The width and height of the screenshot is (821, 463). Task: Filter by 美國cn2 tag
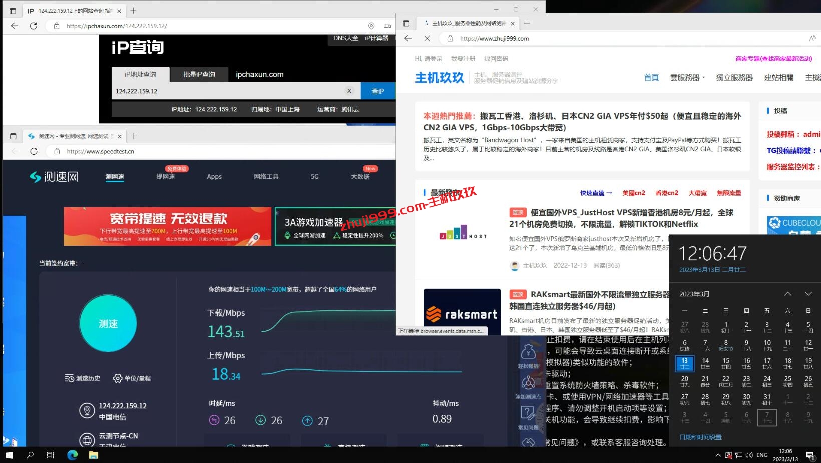[634, 193]
